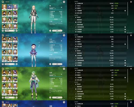Screen dimensions: 134x107
Task: Click the back arrow on Baizhu's green screen
Action: tap(64, 69)
